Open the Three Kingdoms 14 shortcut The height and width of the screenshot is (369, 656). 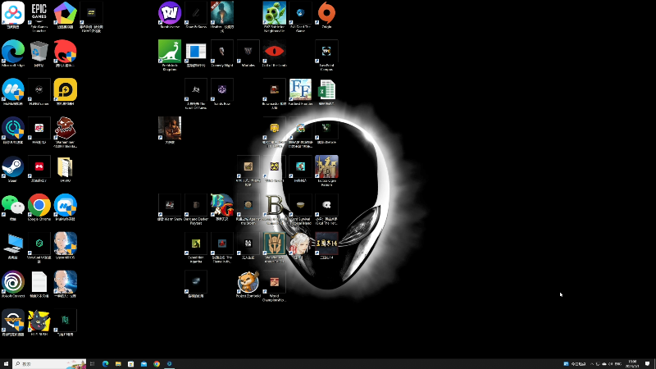(x=326, y=244)
